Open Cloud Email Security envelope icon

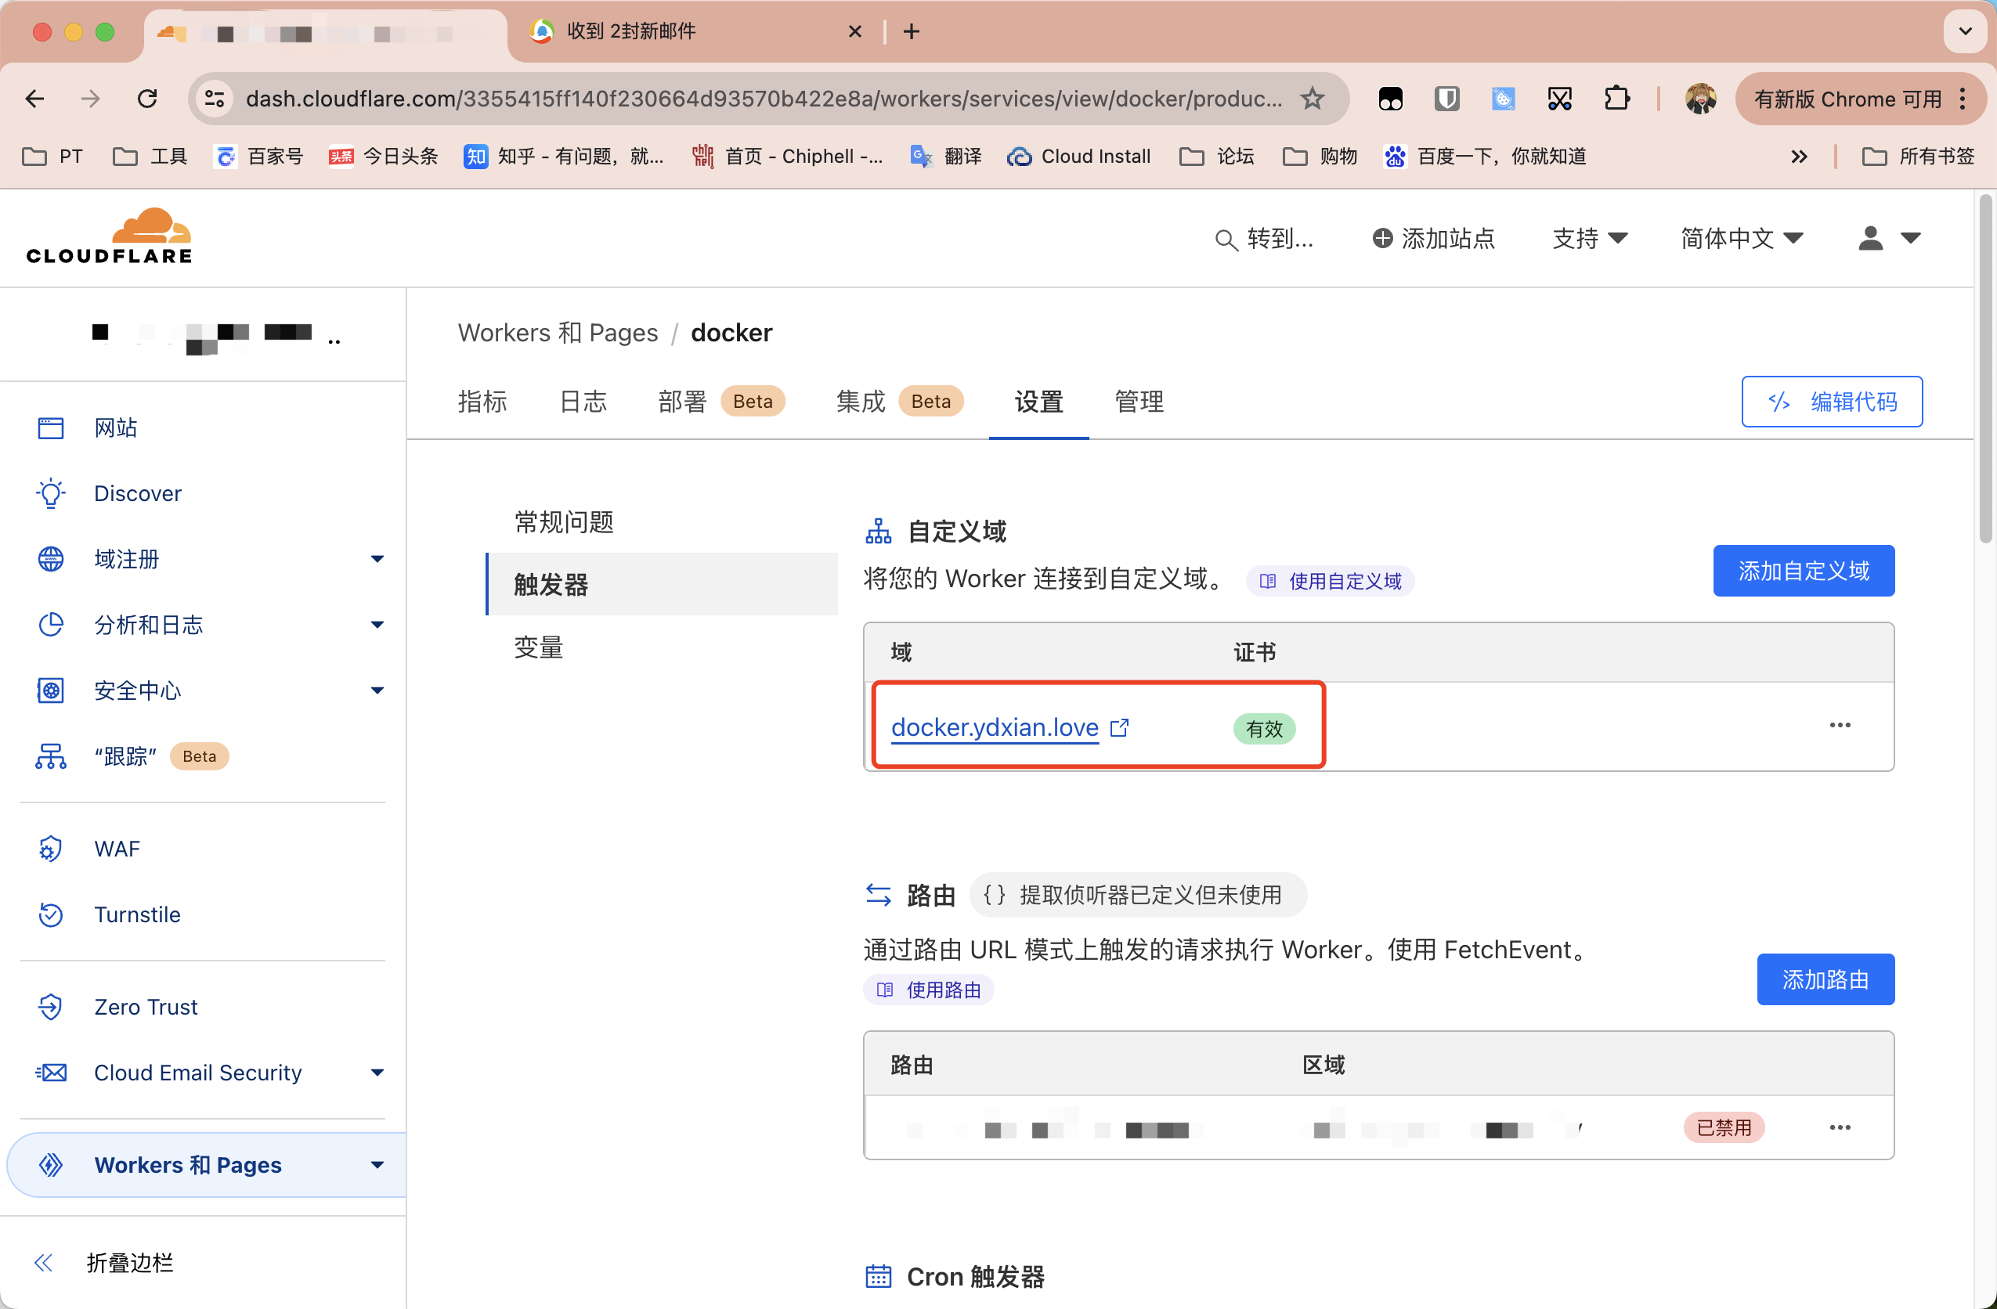tap(50, 1073)
